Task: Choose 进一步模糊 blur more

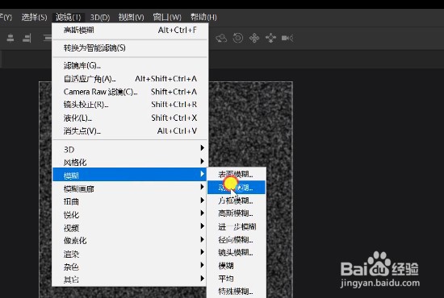Action: click(237, 226)
